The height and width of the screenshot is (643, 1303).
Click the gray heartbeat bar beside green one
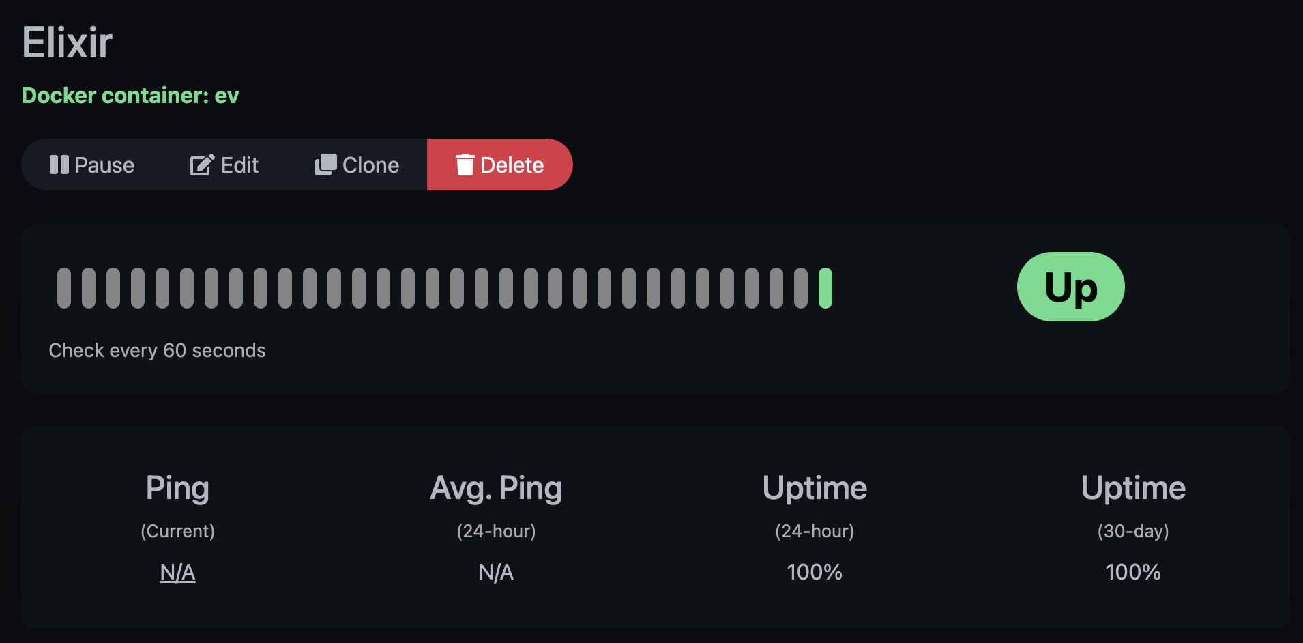[801, 288]
